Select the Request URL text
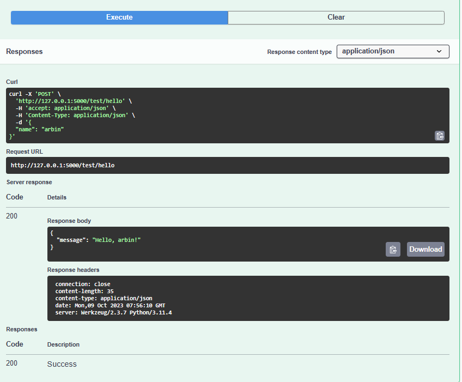This screenshot has height=382, width=462. 63,165
